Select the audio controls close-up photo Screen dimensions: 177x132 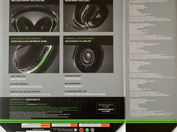coord(34,59)
